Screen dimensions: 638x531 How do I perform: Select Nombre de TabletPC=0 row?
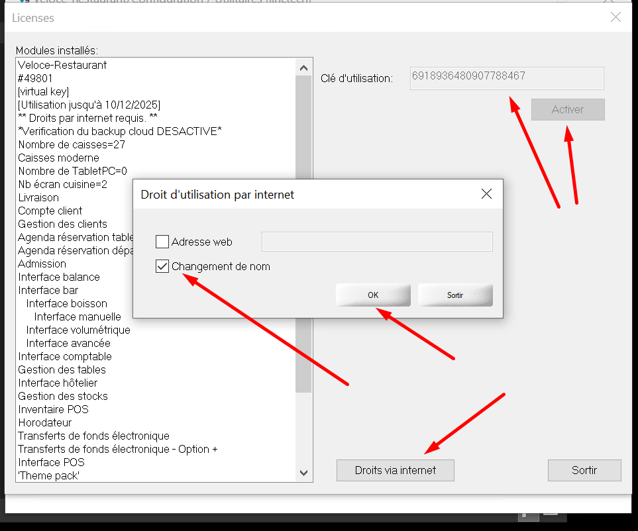(x=72, y=171)
